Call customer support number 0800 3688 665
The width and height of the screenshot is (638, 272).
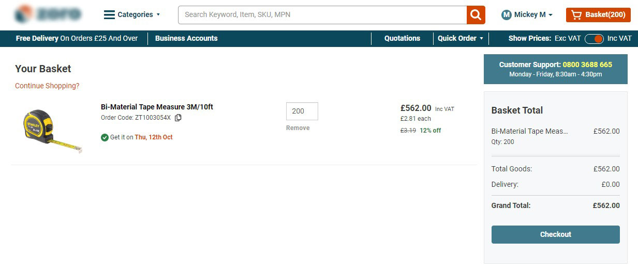tap(587, 65)
